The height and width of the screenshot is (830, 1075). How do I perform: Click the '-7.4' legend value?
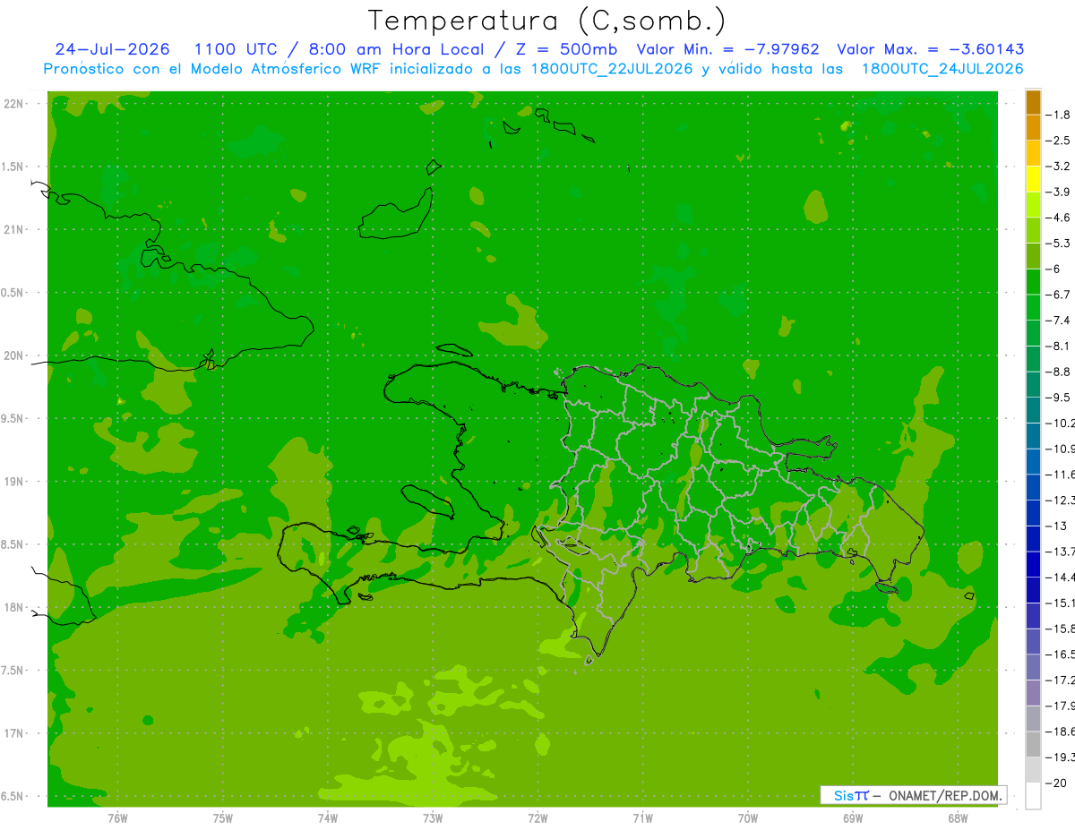tap(1058, 321)
